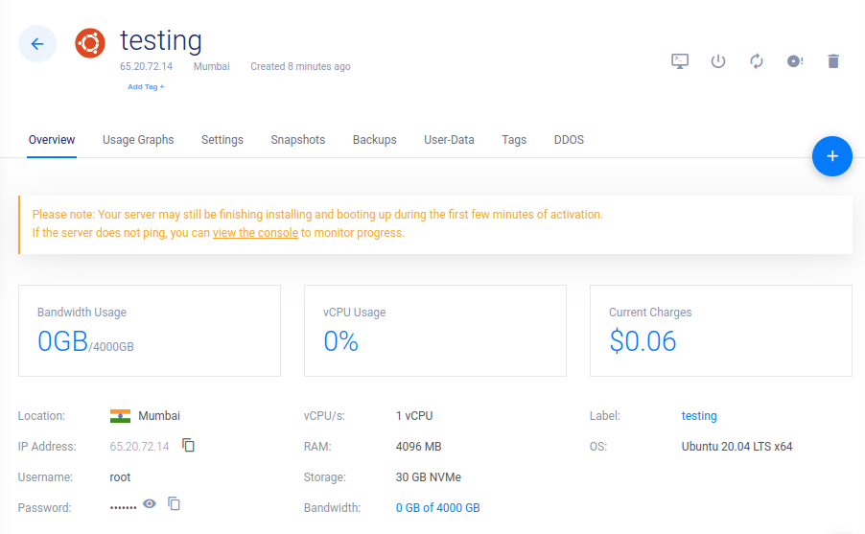Restart server using the refresh icon
Image resolution: width=865 pixels, height=534 pixels.
coord(757,60)
